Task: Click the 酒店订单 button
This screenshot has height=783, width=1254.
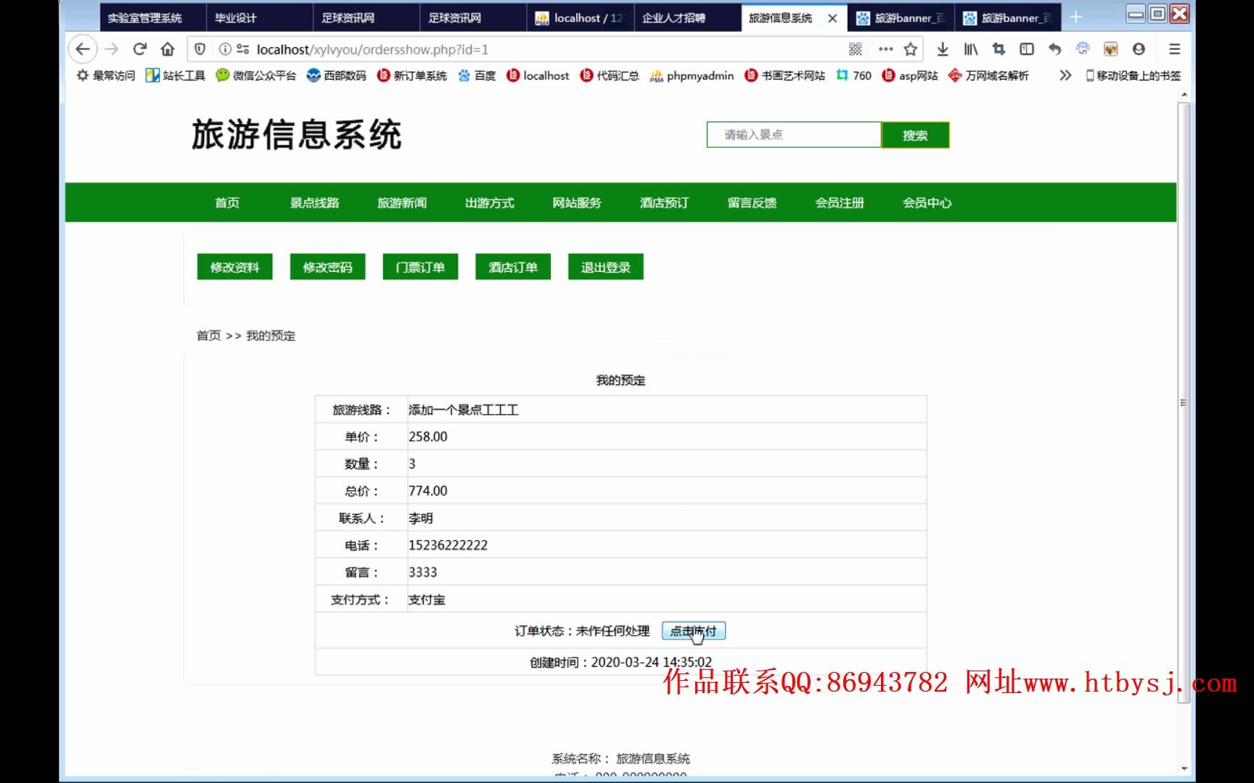Action: [513, 267]
